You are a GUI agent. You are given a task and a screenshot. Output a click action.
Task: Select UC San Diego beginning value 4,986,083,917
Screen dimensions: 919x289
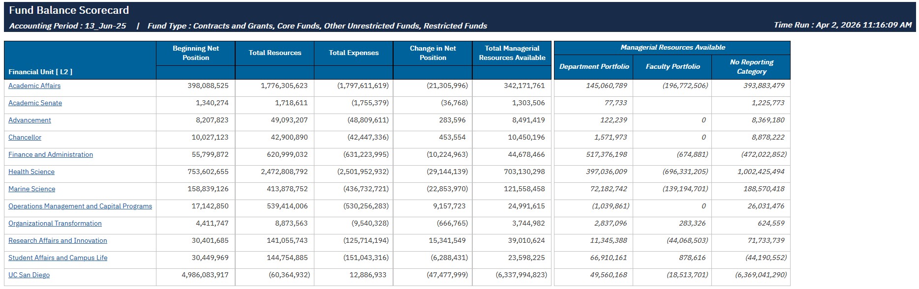205,275
